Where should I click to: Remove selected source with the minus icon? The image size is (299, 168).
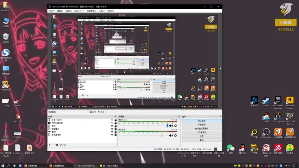pyautogui.click(x=53, y=145)
